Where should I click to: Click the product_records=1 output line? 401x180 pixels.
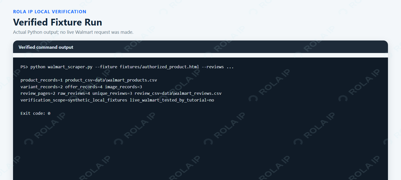coord(89,80)
